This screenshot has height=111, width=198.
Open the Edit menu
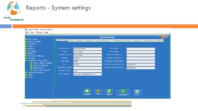[x=27, y=32]
